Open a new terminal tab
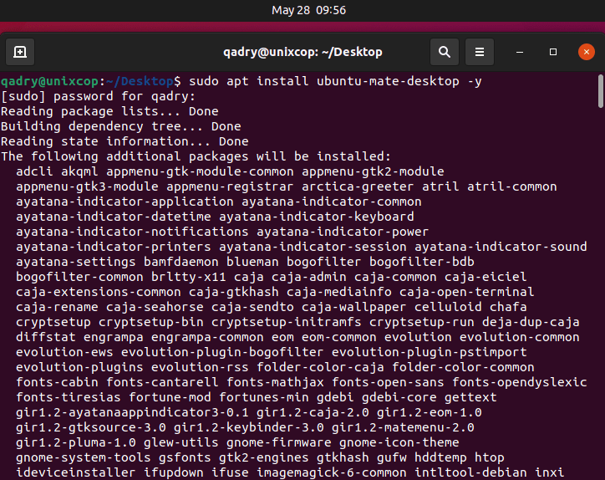This screenshot has width=605, height=480. click(20, 52)
